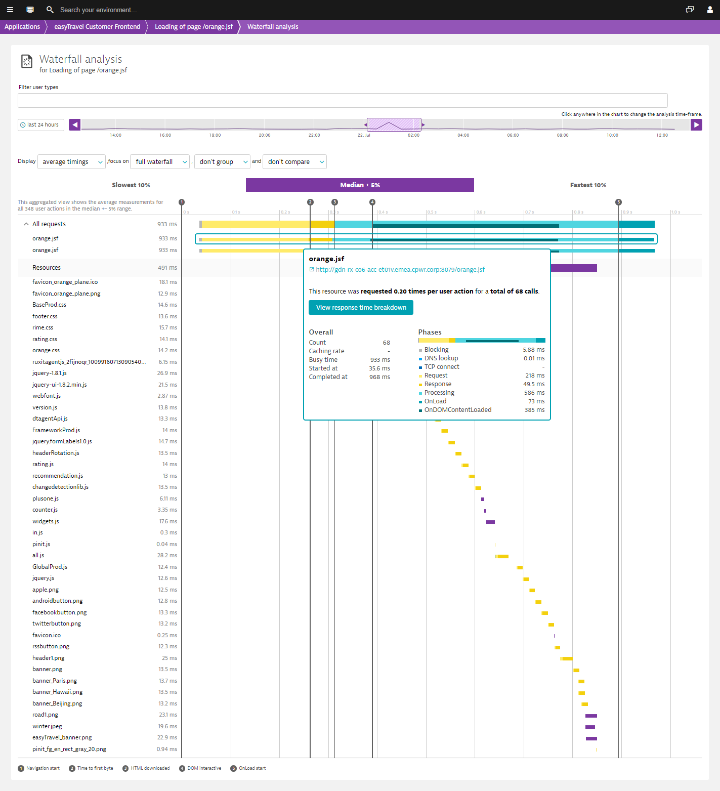Image resolution: width=720 pixels, height=791 pixels.
Task: Open the chat windows icon
Action: 690,10
